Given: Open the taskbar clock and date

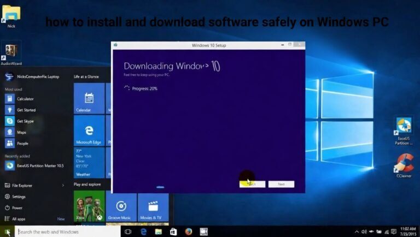Looking at the screenshot, I should click(x=408, y=232).
